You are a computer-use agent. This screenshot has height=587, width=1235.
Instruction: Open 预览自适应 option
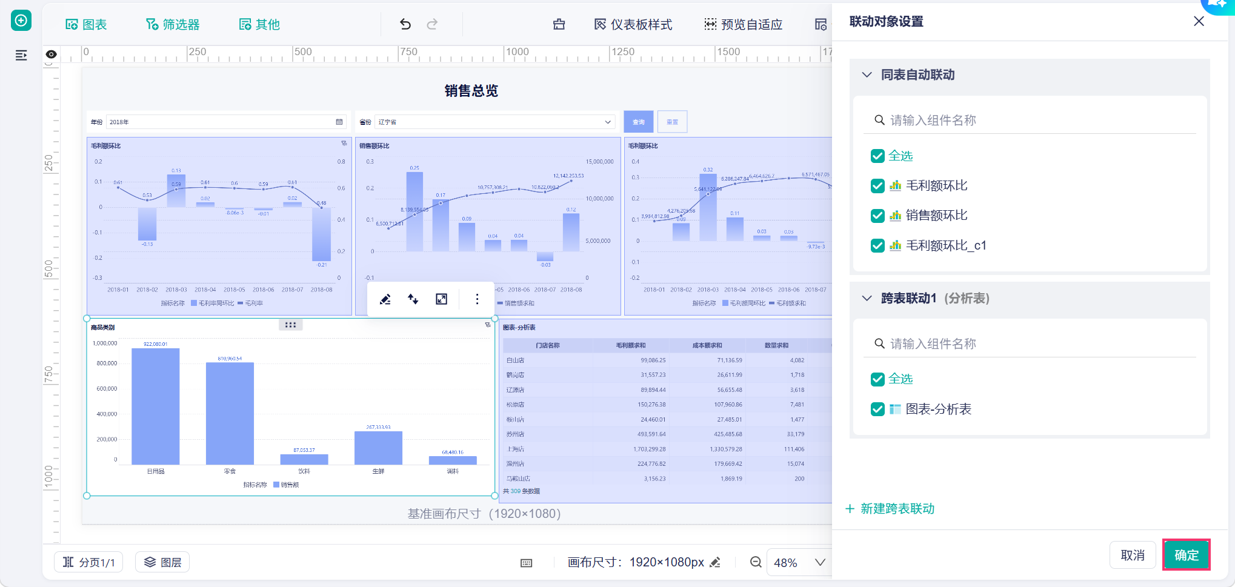tap(744, 24)
